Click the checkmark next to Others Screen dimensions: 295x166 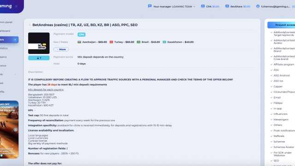click(271, 125)
